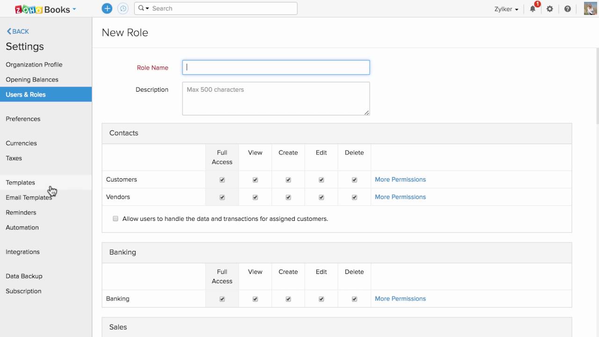
Task: Expand the search filter magnifier dropdown
Action: pos(144,8)
